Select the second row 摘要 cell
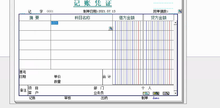 click(35, 36)
